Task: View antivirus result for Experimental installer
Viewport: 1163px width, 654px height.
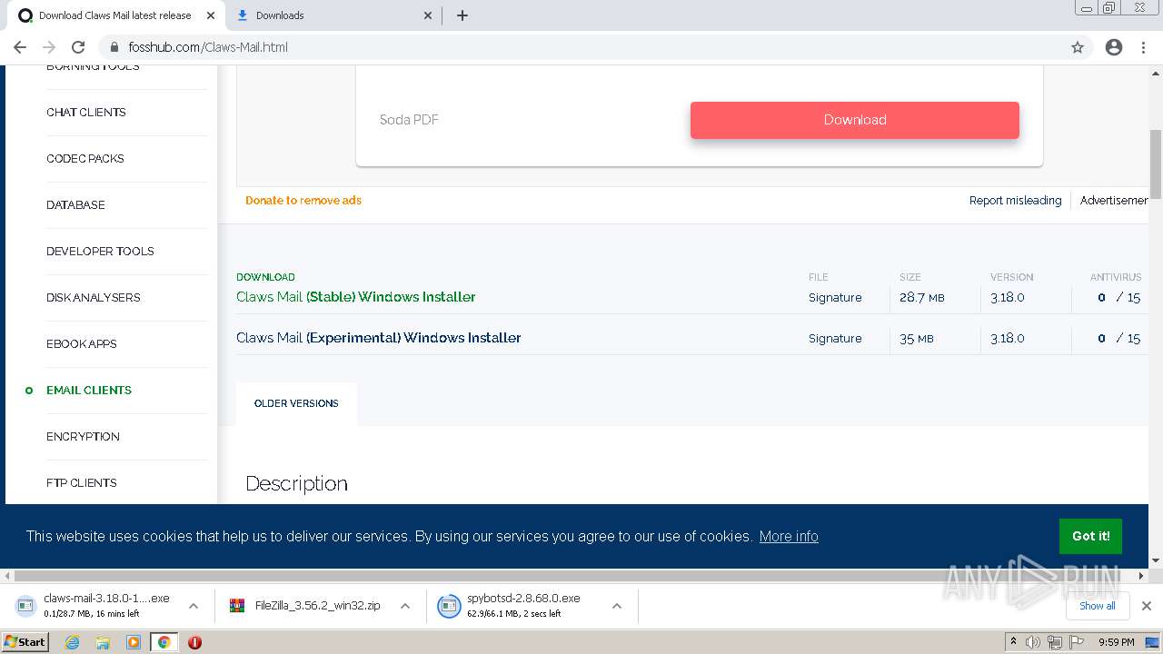Action: [1118, 339]
